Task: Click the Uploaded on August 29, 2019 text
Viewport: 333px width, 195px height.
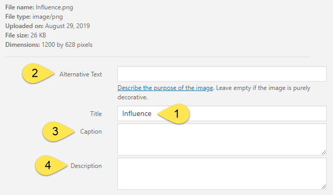Action: point(47,26)
